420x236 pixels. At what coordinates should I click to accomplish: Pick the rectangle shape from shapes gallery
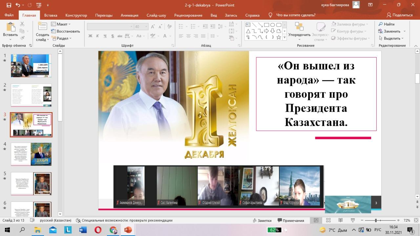coord(266,25)
